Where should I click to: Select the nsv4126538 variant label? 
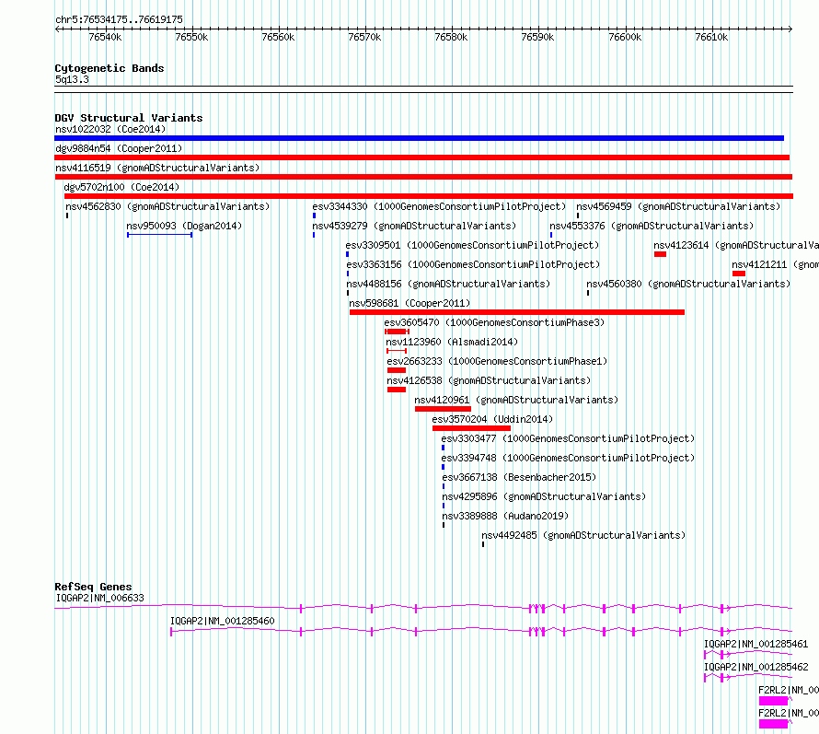[489, 380]
